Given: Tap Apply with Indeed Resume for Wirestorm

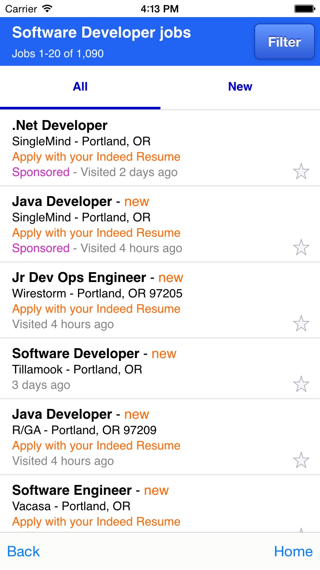Looking at the screenshot, I should pyautogui.click(x=96, y=309).
